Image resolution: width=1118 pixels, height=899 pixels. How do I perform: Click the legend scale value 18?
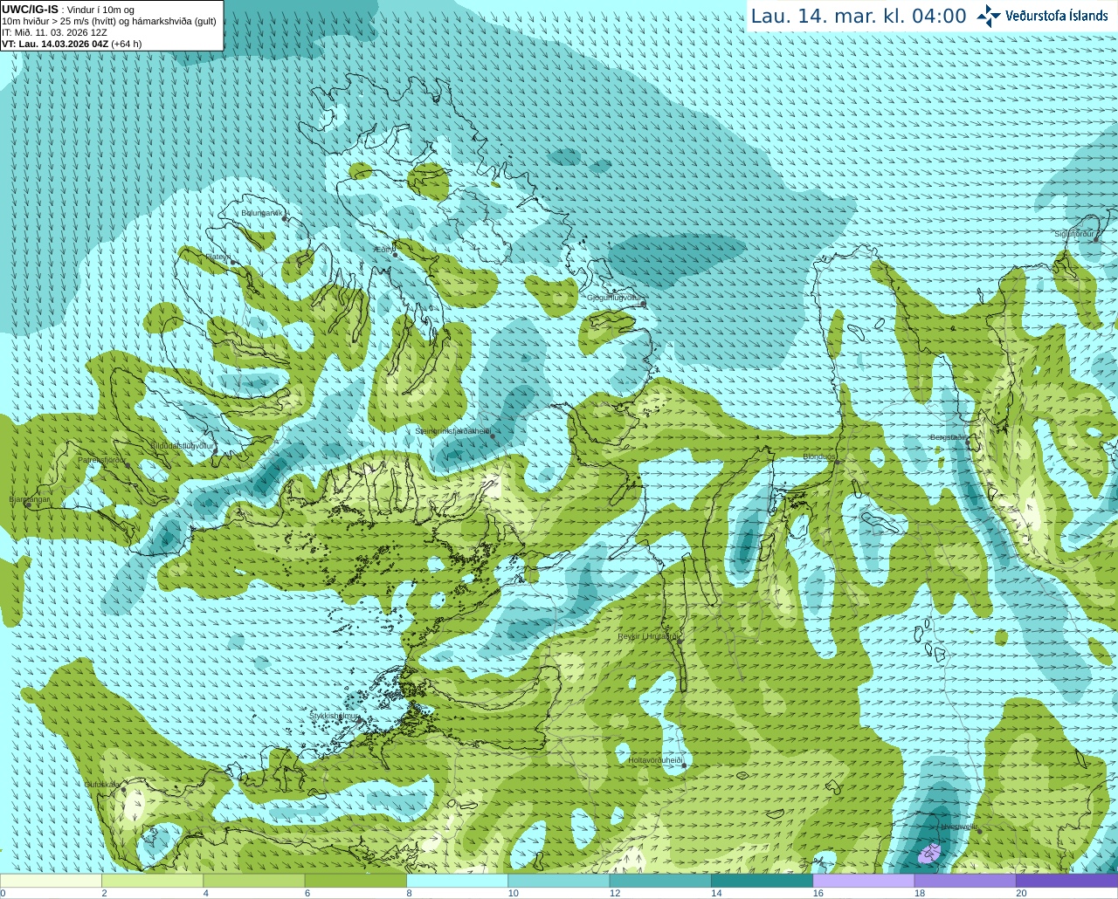click(x=920, y=893)
